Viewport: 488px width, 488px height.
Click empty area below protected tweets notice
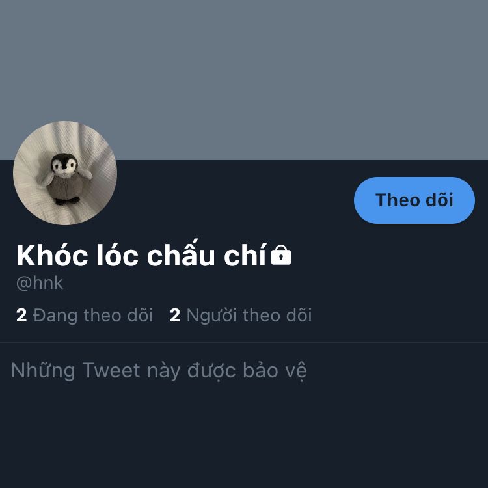(x=244, y=436)
